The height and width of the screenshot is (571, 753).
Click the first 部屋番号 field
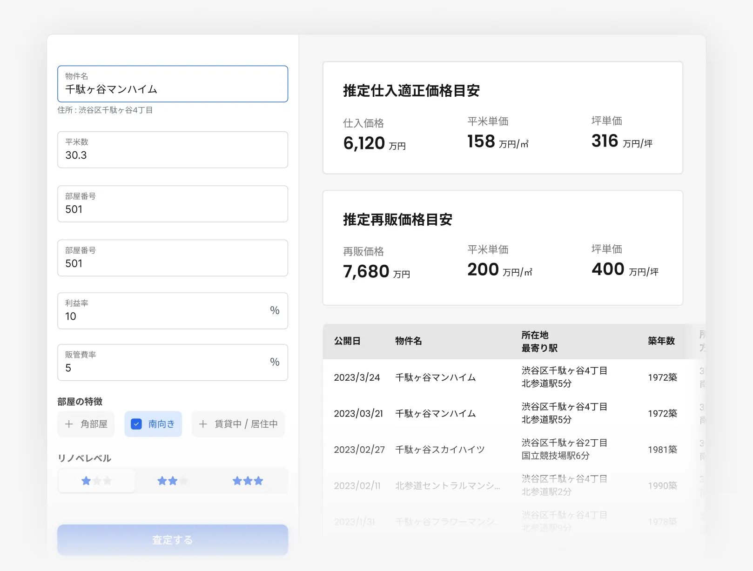coord(173,204)
